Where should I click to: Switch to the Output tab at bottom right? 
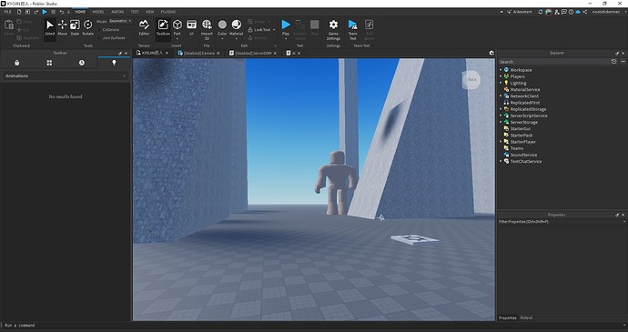point(526,317)
